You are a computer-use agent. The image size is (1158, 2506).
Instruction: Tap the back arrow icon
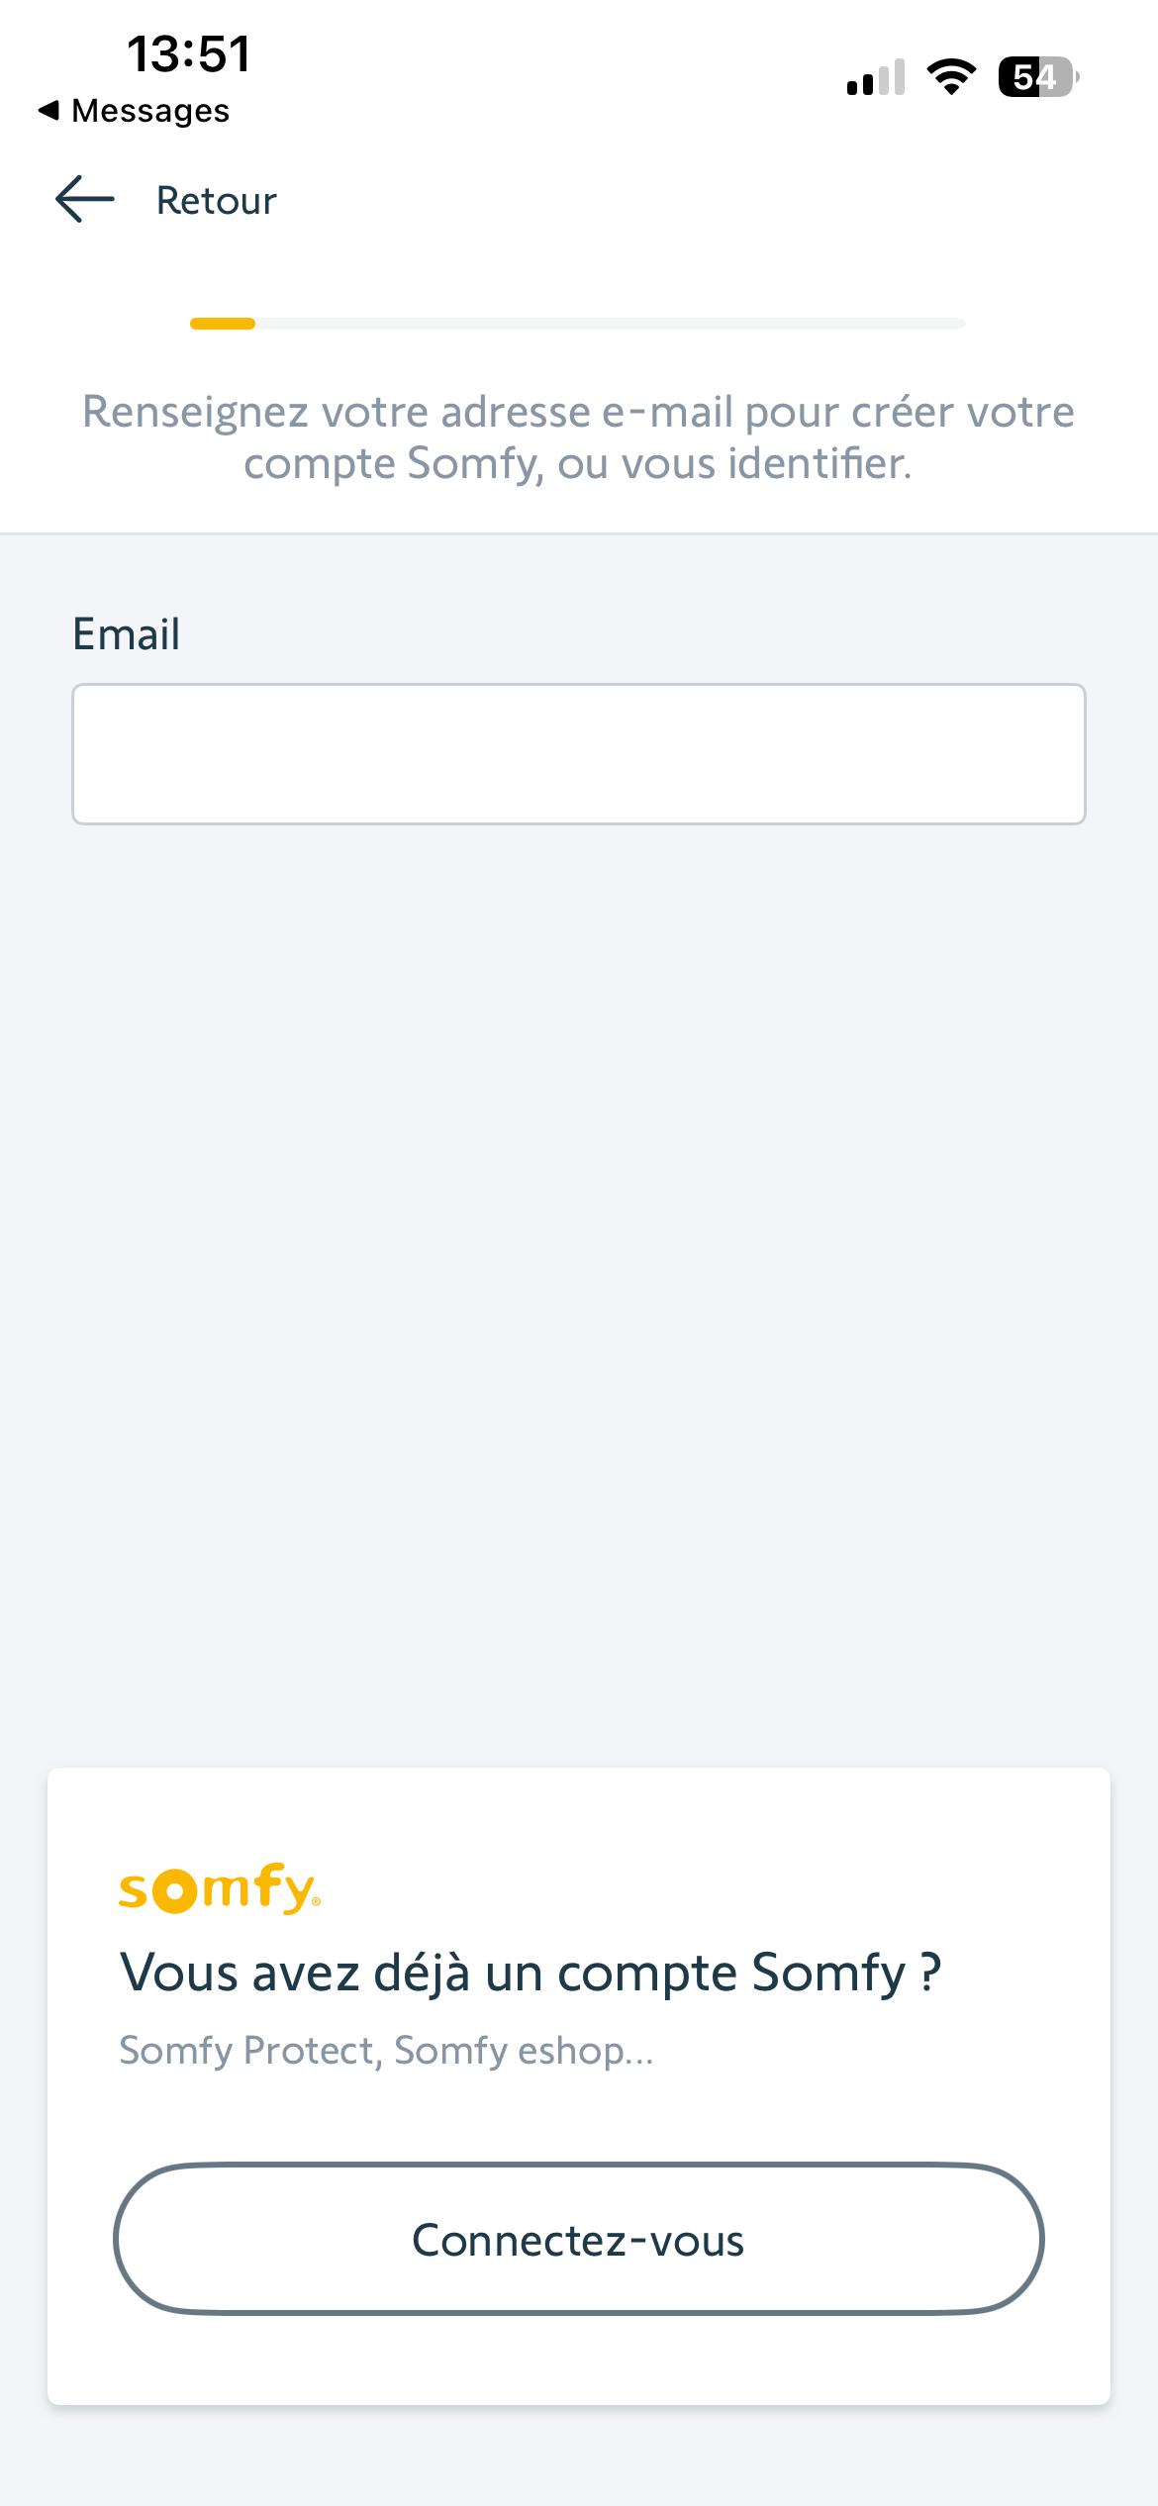(85, 200)
